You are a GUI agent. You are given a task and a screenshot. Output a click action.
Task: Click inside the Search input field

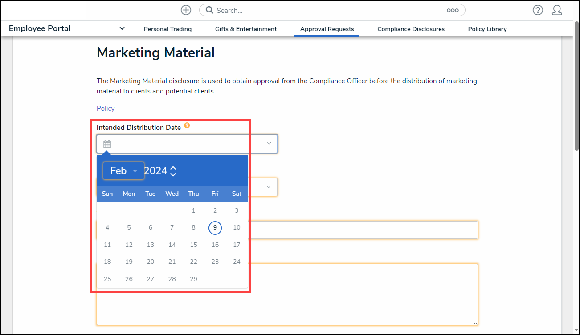(x=312, y=10)
